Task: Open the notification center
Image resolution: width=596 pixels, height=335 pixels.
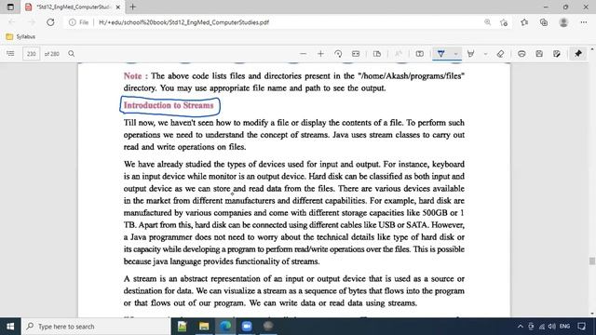Action: 581,327
